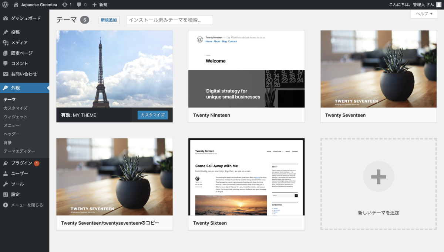Screen dimensions: 444x252
Task: Click the プラグイン plug icon
Action: pos(6,163)
